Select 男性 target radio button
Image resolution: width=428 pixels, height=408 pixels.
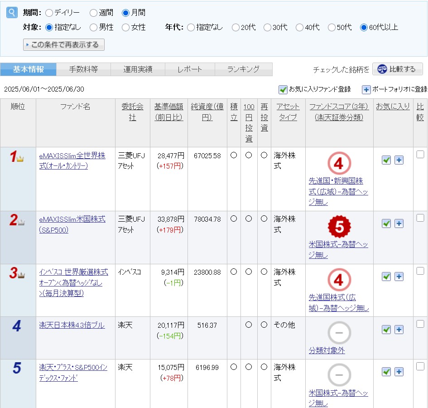coord(93,27)
